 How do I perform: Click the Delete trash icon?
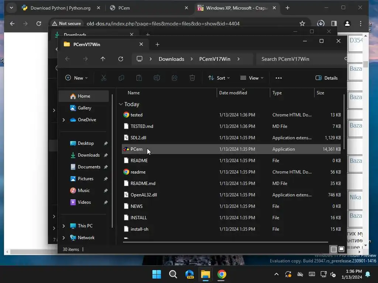click(192, 78)
